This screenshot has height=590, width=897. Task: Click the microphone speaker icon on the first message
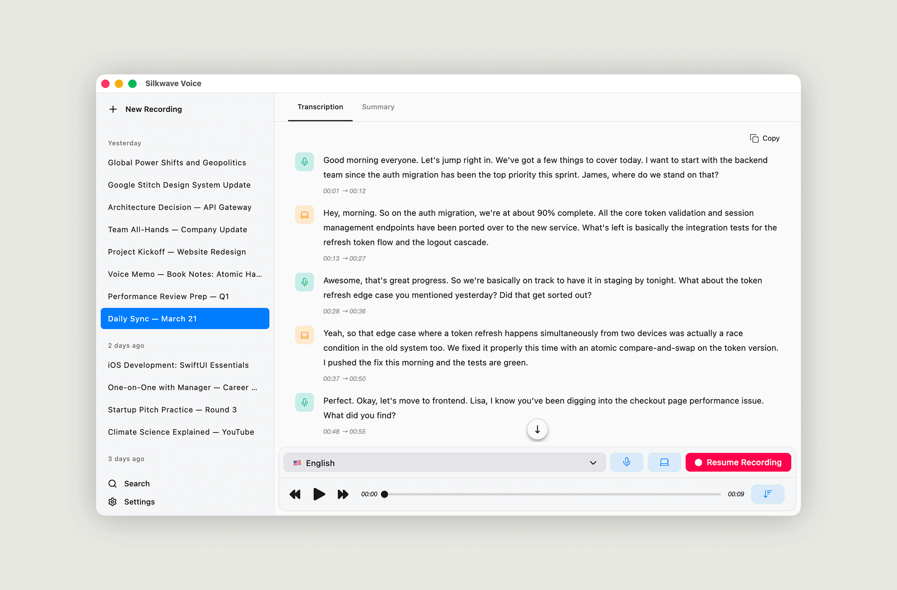[304, 162]
